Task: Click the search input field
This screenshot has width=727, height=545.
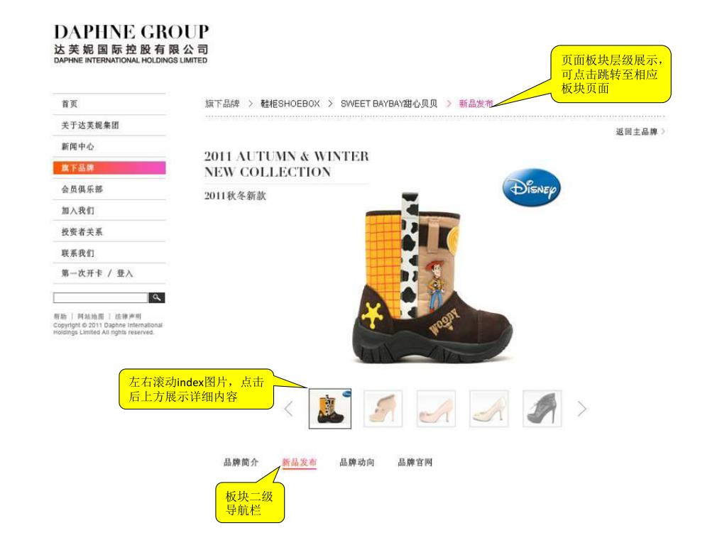Action: point(101,297)
